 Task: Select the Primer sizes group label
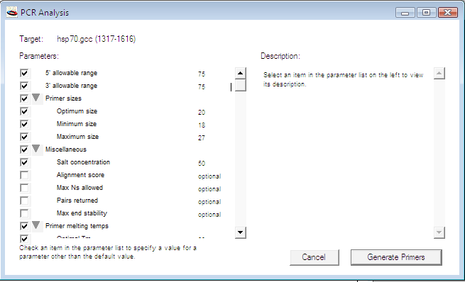[63, 98]
